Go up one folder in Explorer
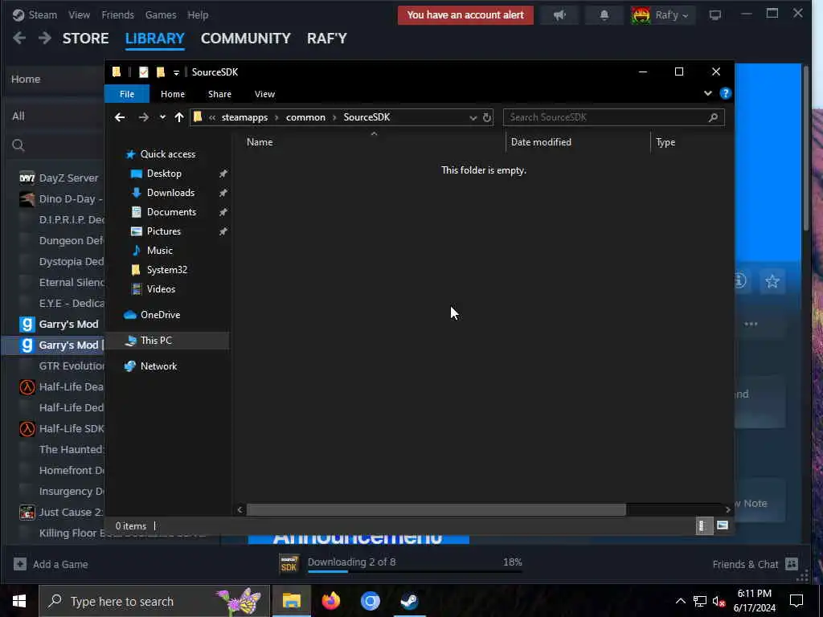The width and height of the screenshot is (823, 617). tap(179, 117)
